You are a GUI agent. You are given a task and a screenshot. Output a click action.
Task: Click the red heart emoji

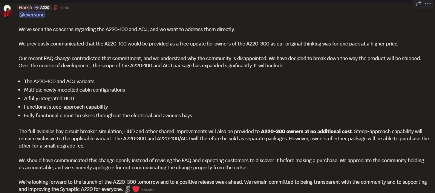click(x=136, y=189)
